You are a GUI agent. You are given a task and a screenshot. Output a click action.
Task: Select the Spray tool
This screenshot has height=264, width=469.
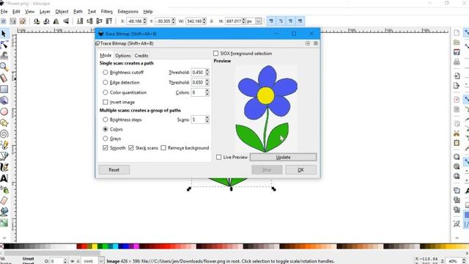click(4, 189)
